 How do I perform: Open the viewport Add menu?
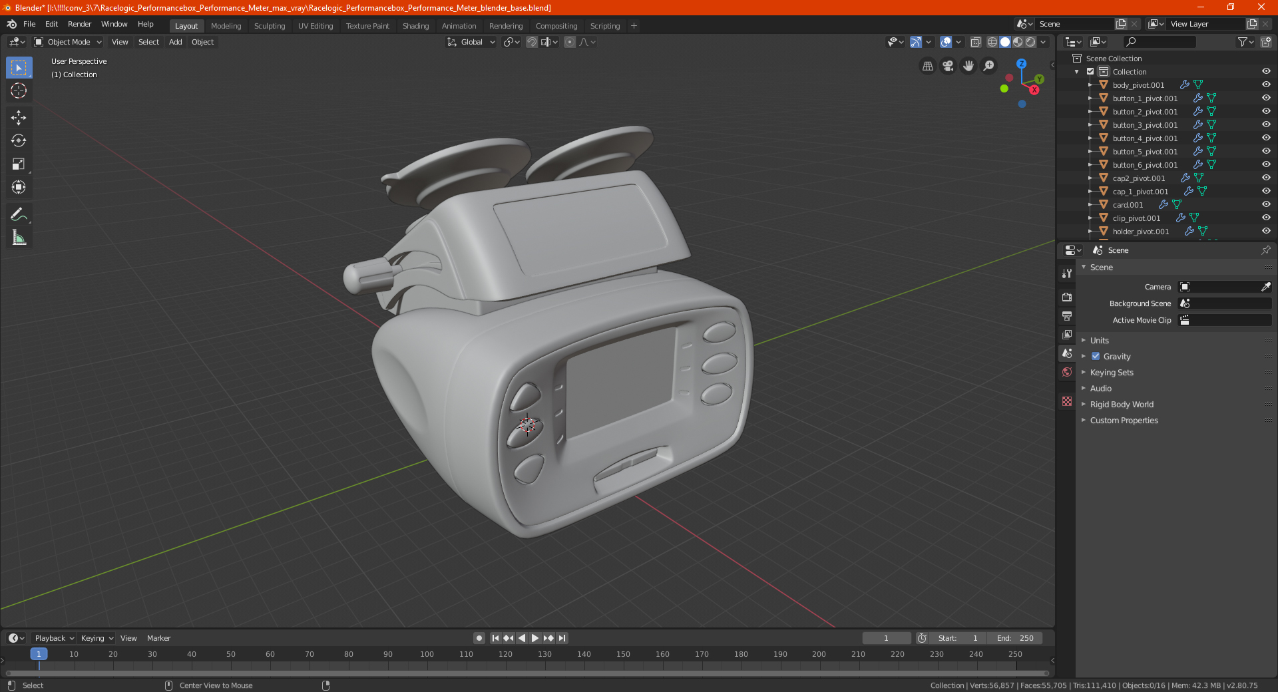[175, 42]
